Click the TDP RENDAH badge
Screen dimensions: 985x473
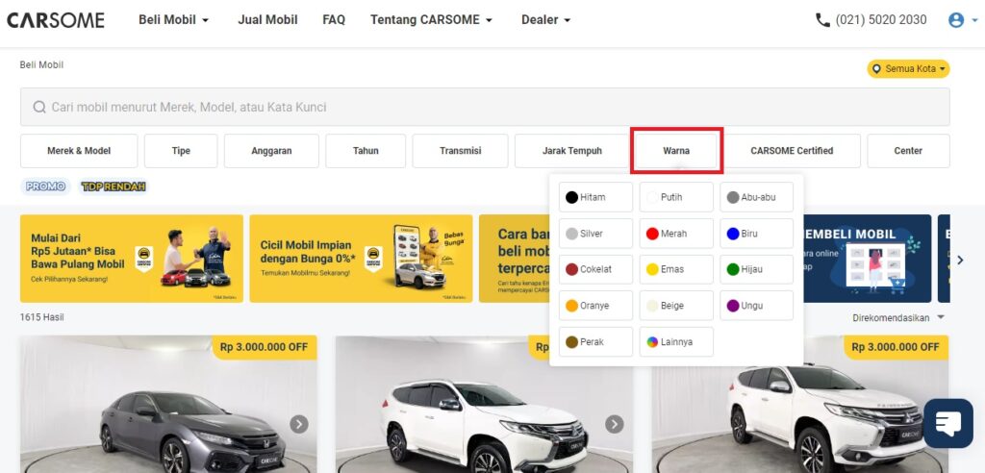click(114, 187)
